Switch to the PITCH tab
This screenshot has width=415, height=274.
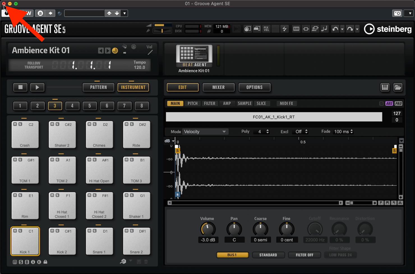coord(192,103)
